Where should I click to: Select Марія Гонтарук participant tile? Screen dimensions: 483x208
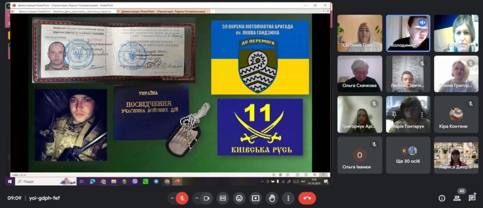click(x=408, y=114)
